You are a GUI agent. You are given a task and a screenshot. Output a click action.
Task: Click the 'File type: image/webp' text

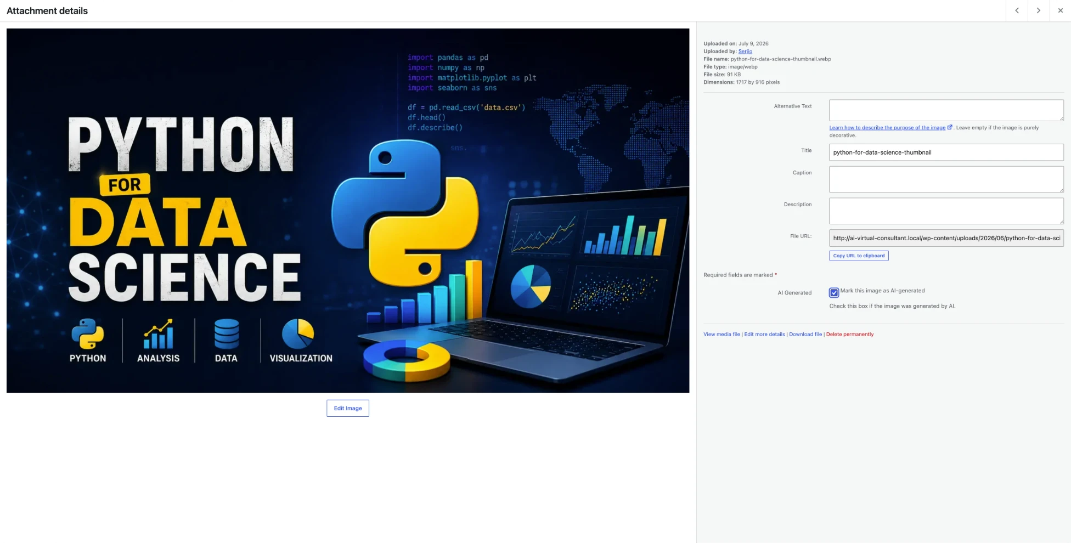pos(730,67)
